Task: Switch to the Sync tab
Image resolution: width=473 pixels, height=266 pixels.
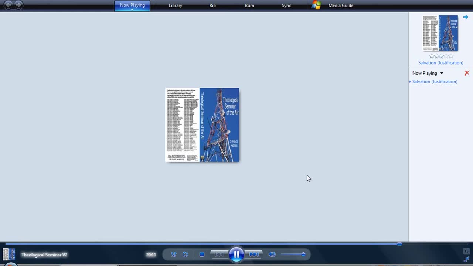Action: [286, 6]
